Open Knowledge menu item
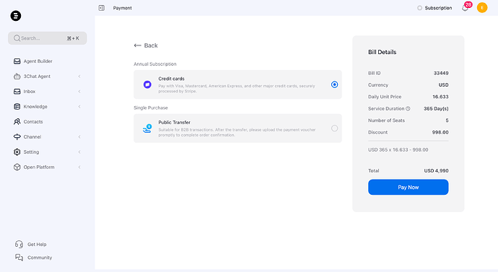Image resolution: width=498 pixels, height=272 pixels. pyautogui.click(x=48, y=106)
